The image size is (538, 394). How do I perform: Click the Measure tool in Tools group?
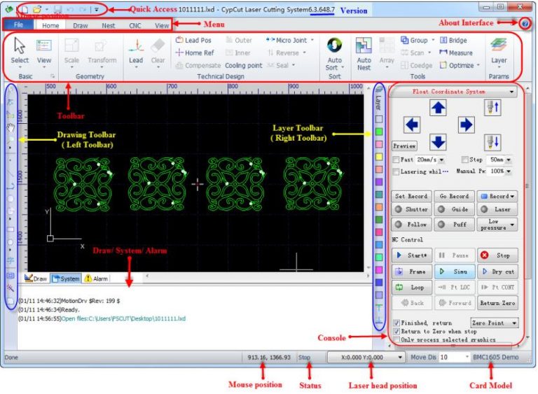(455, 52)
